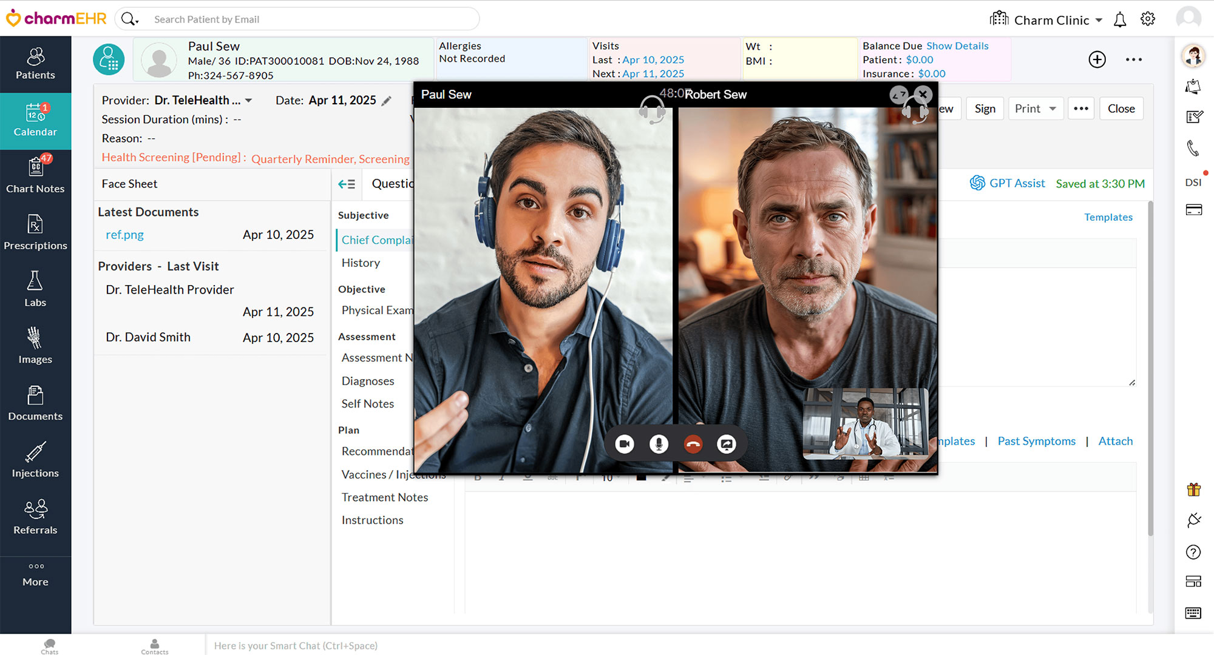Open the Show Details balance link

(x=957, y=46)
